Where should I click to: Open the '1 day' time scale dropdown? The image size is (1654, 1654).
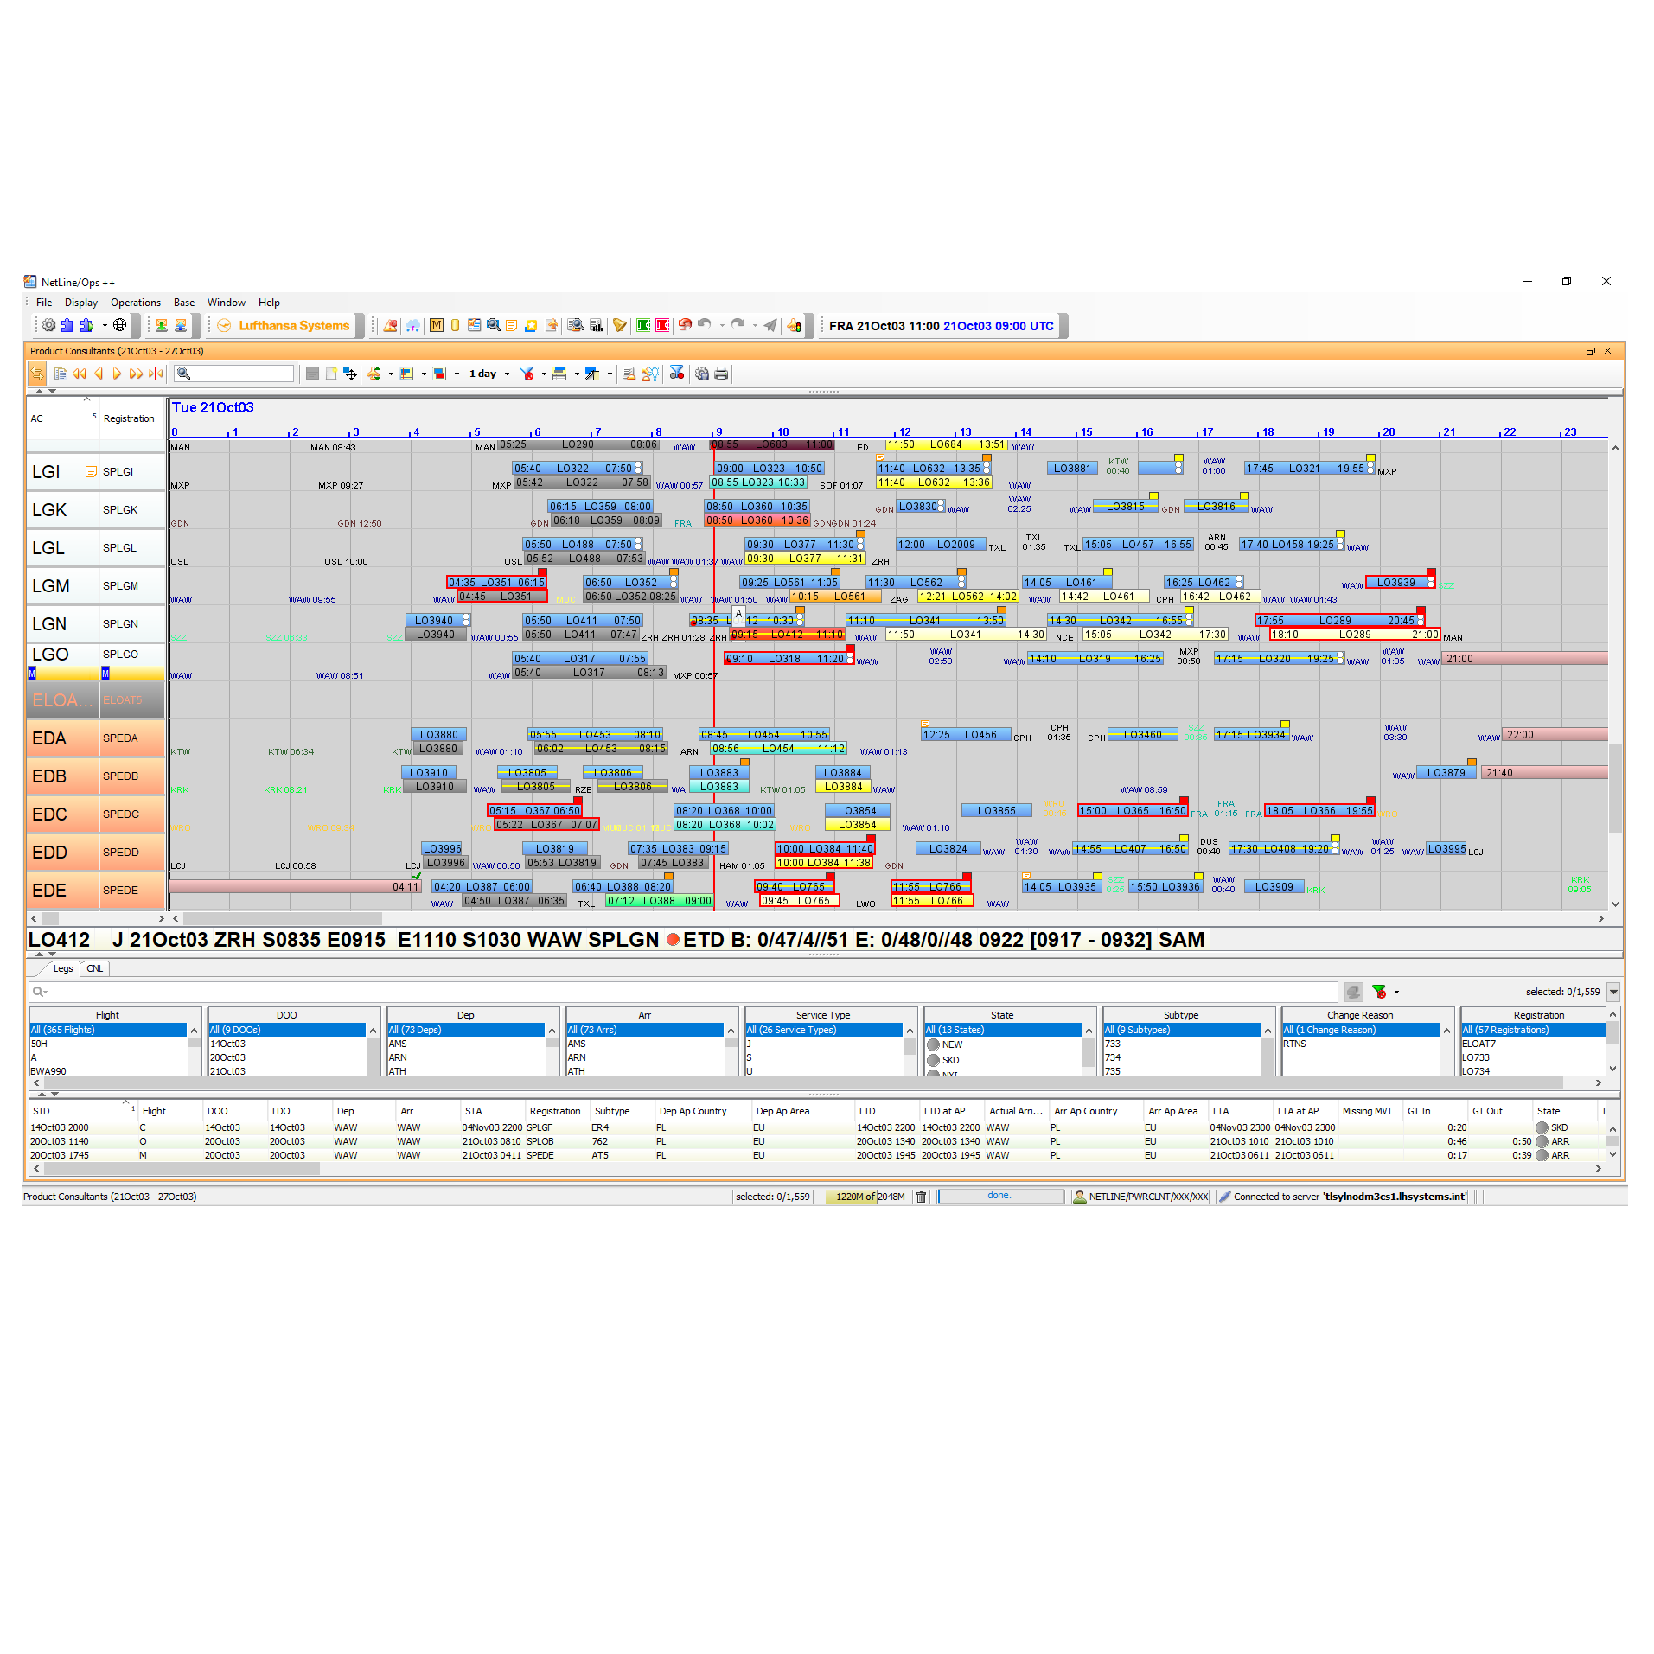(485, 374)
